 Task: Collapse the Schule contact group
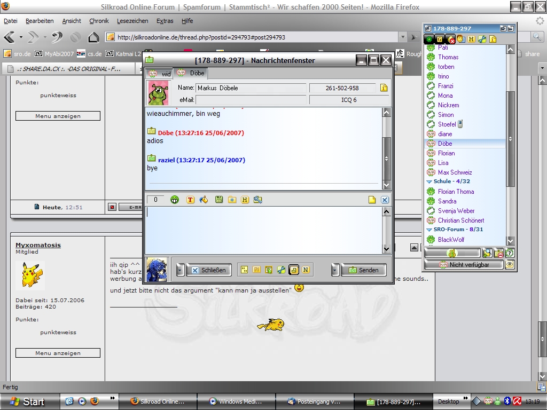coord(429,182)
